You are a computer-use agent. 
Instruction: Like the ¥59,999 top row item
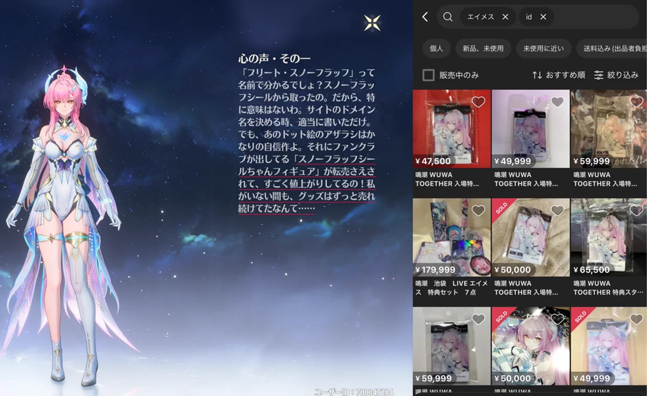click(637, 102)
